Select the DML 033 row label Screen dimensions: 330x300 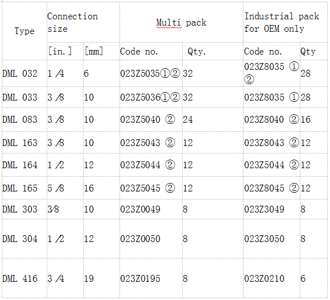pos(20,97)
